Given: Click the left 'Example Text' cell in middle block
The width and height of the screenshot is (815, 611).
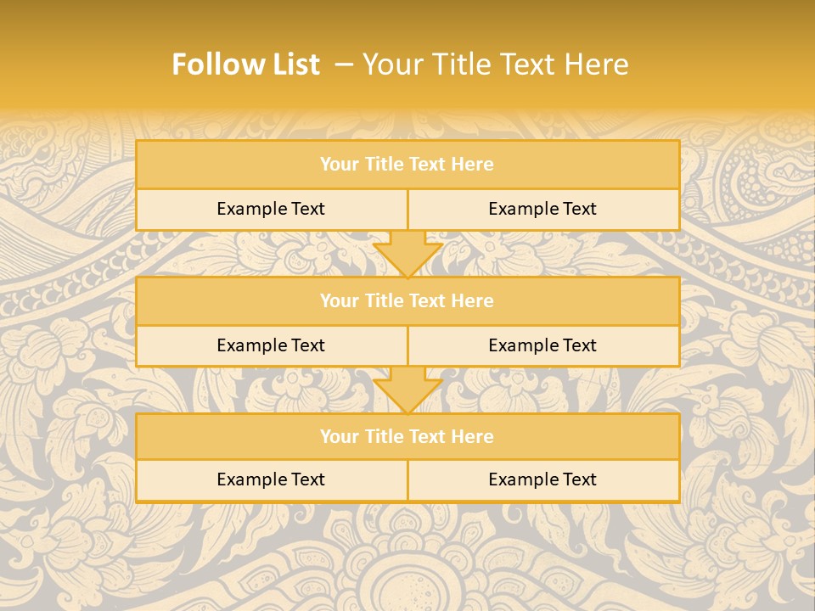Looking at the screenshot, I should click(272, 346).
